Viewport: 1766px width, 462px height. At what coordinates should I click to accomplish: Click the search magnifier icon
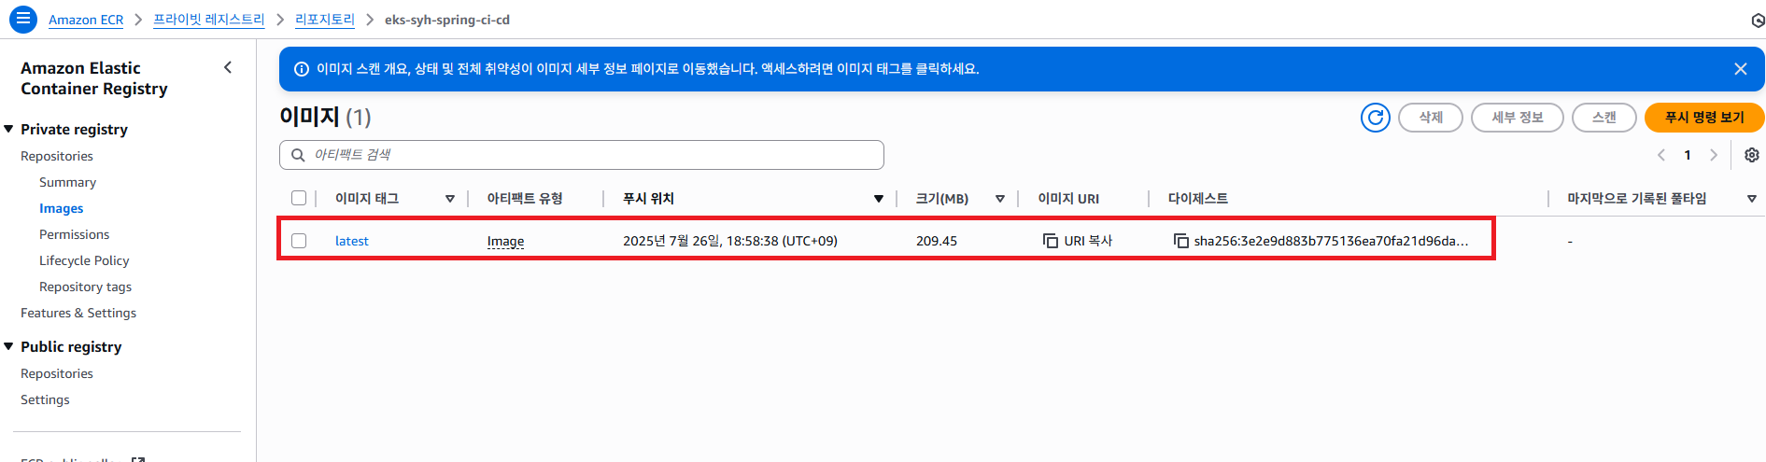pyautogui.click(x=298, y=155)
